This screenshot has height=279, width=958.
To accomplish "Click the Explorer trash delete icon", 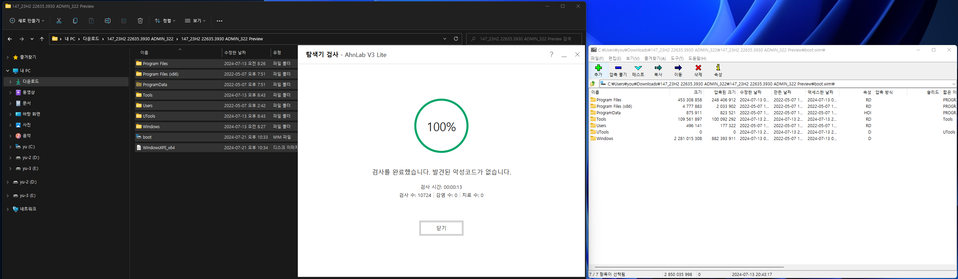I will (x=140, y=21).
